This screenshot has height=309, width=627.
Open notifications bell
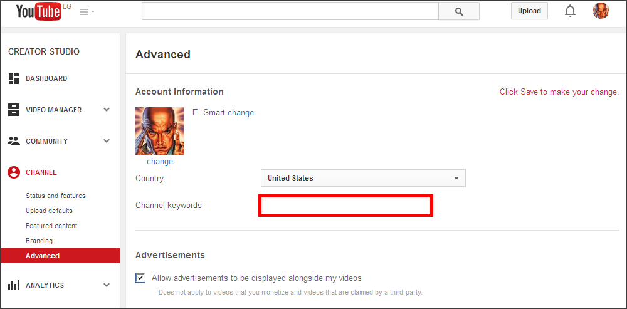pyautogui.click(x=570, y=11)
